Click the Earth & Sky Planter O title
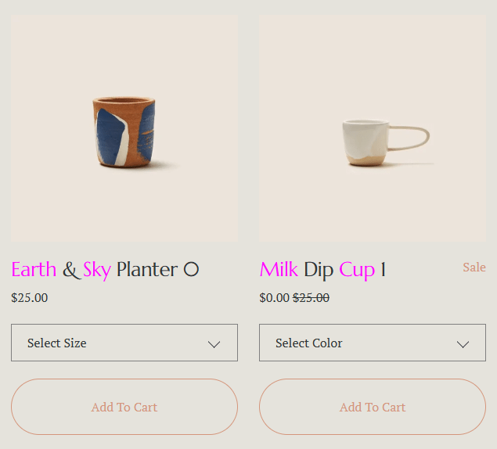The image size is (497, 449). click(105, 270)
